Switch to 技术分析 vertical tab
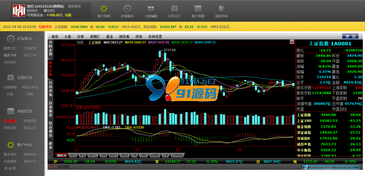Viewport: 365px width, 176px height. pos(51,69)
